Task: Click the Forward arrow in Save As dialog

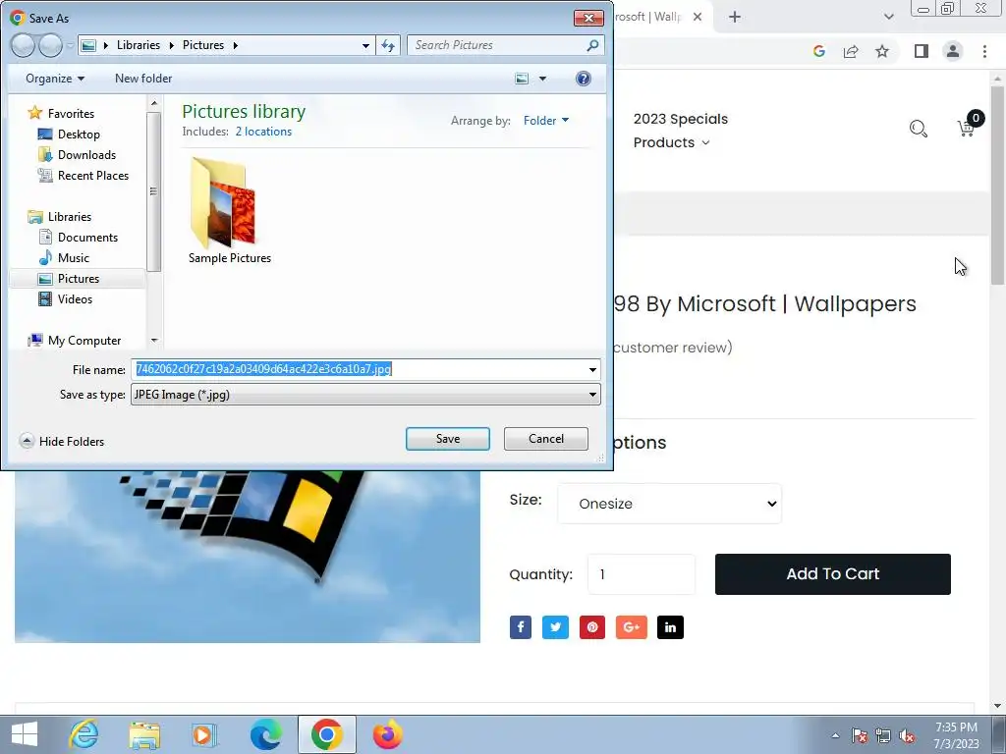Action: click(x=51, y=45)
